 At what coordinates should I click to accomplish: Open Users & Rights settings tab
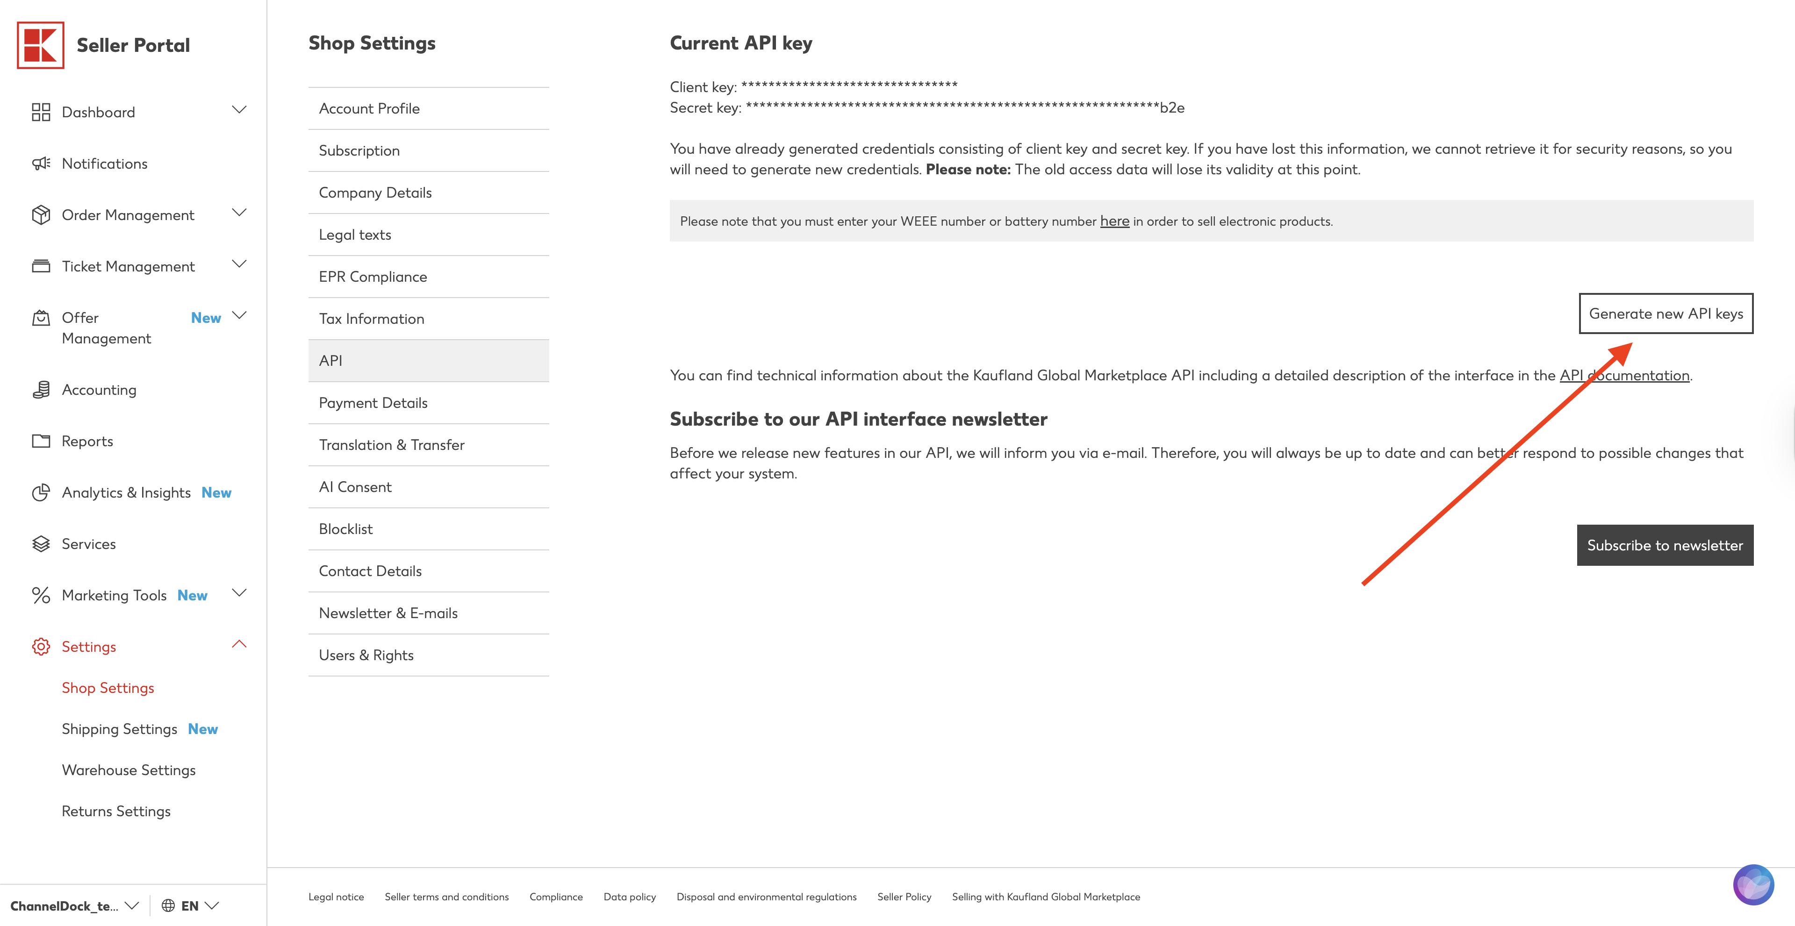click(x=429, y=655)
